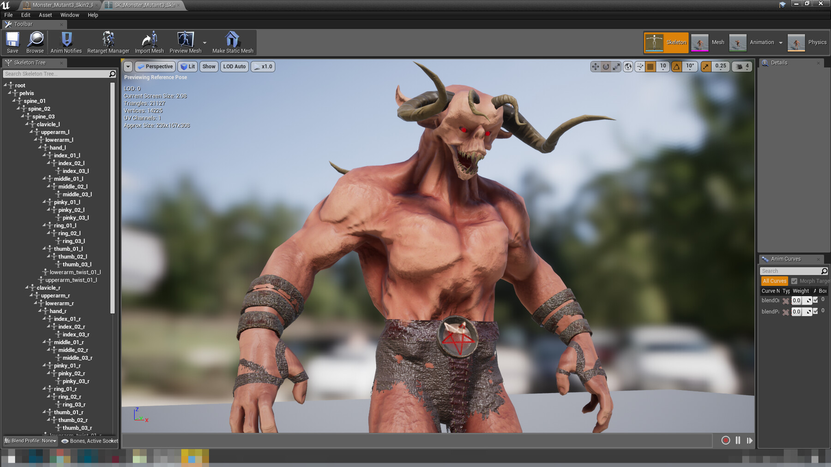Adjust the blendO curve Weight slider
The height and width of the screenshot is (467, 831).
(x=796, y=300)
